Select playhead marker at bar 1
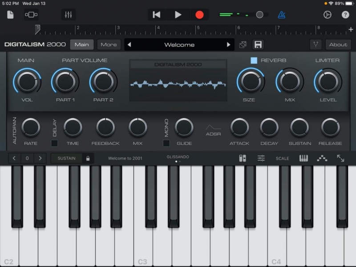The image size is (356, 267). point(37,29)
